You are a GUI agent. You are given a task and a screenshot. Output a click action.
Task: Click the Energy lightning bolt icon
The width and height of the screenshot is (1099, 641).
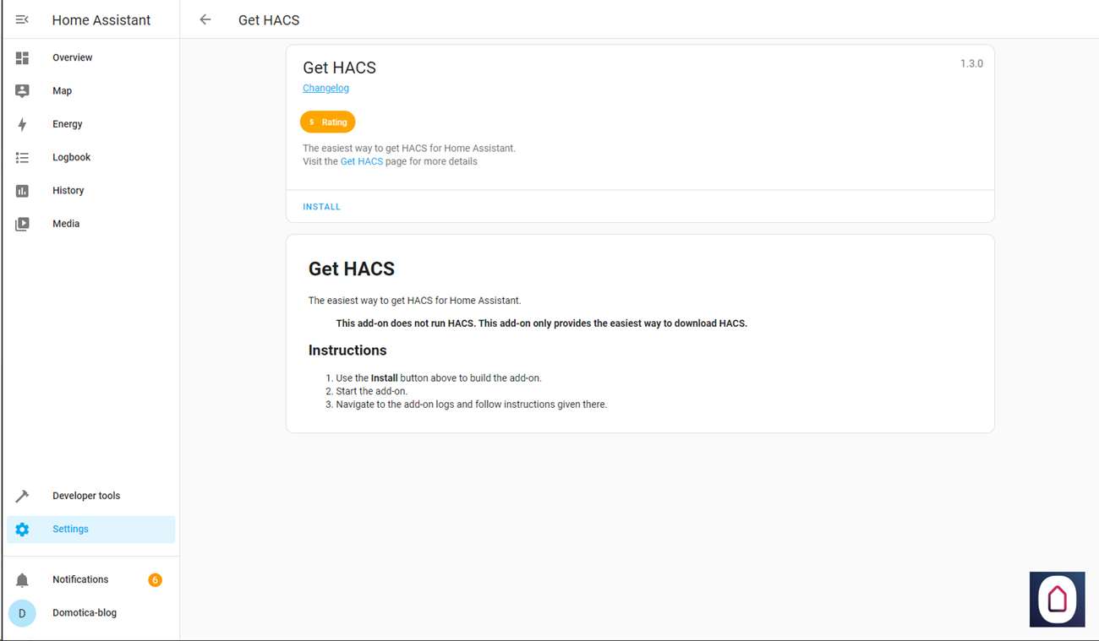pyautogui.click(x=23, y=124)
